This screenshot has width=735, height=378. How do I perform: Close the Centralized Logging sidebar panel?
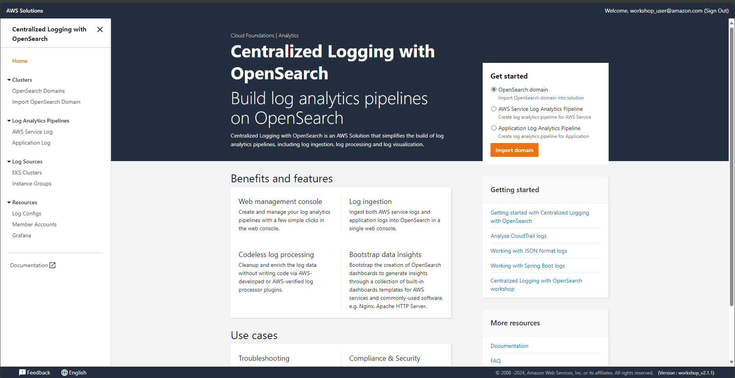pyautogui.click(x=100, y=29)
